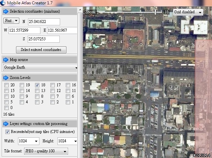
Task: Click the map Zoom slider handle
Action: pos(156,12)
